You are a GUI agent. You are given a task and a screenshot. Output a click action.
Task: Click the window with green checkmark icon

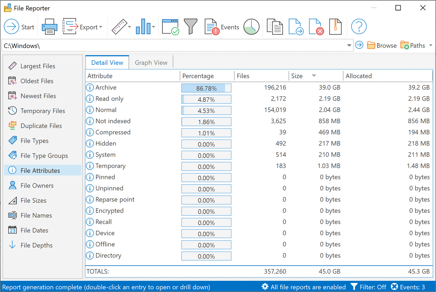(170, 27)
